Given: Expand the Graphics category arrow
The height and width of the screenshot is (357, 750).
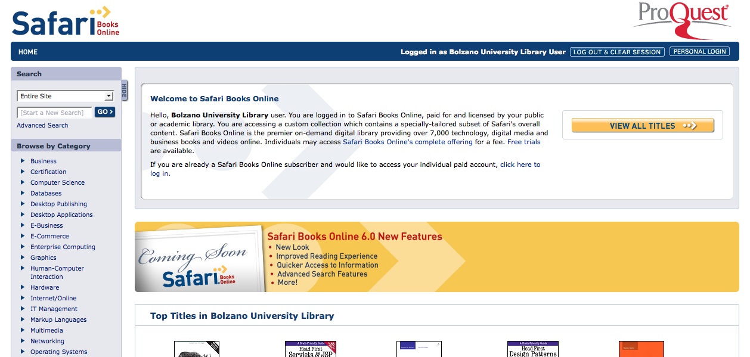Looking at the screenshot, I should 23,257.
